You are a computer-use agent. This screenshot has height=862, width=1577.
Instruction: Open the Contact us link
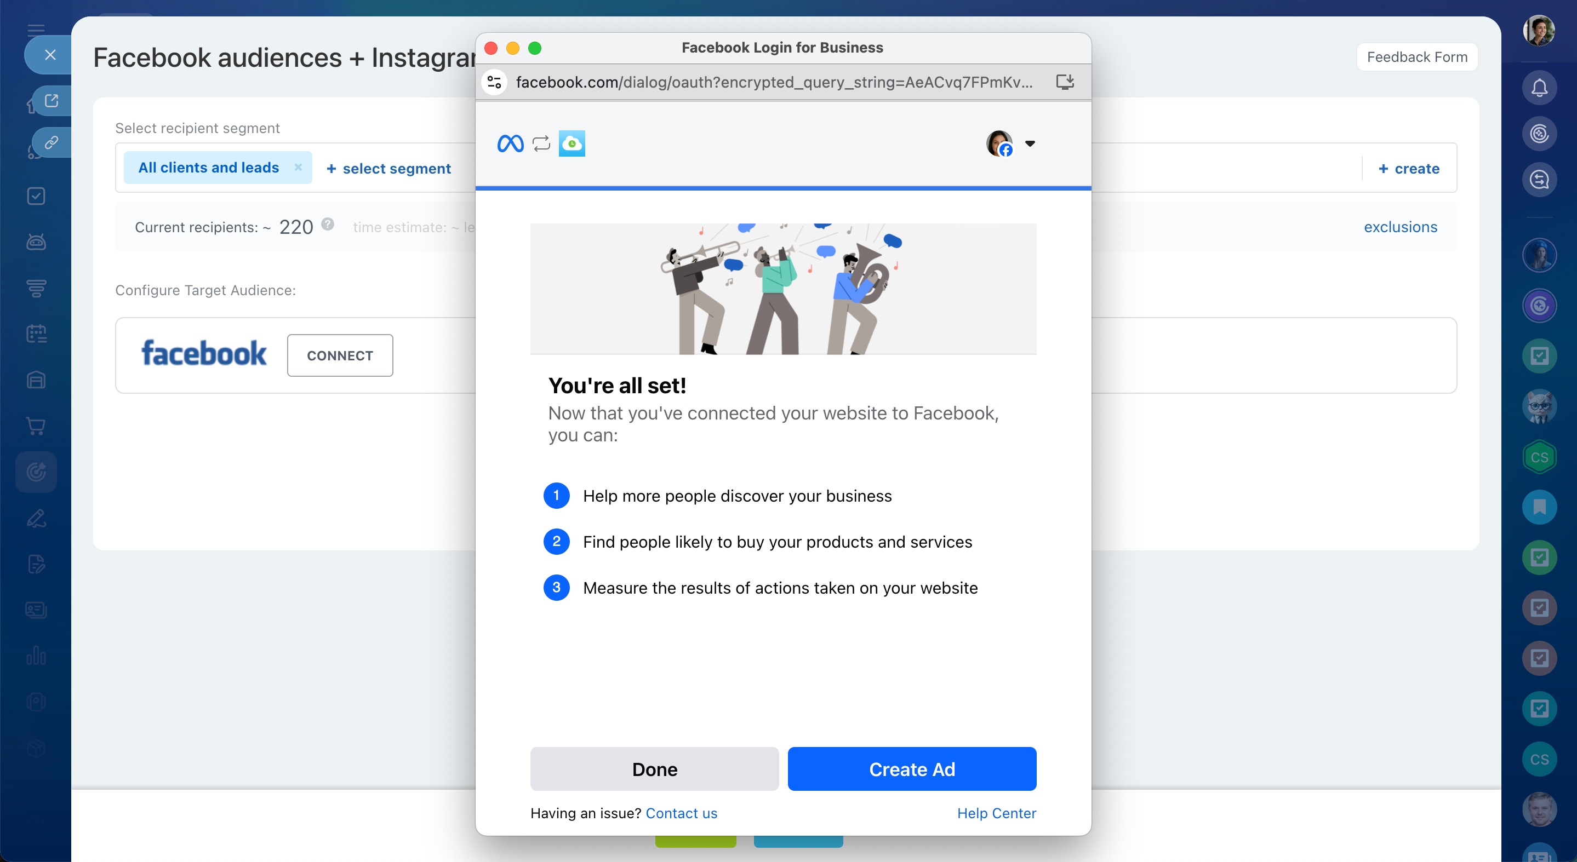click(681, 813)
